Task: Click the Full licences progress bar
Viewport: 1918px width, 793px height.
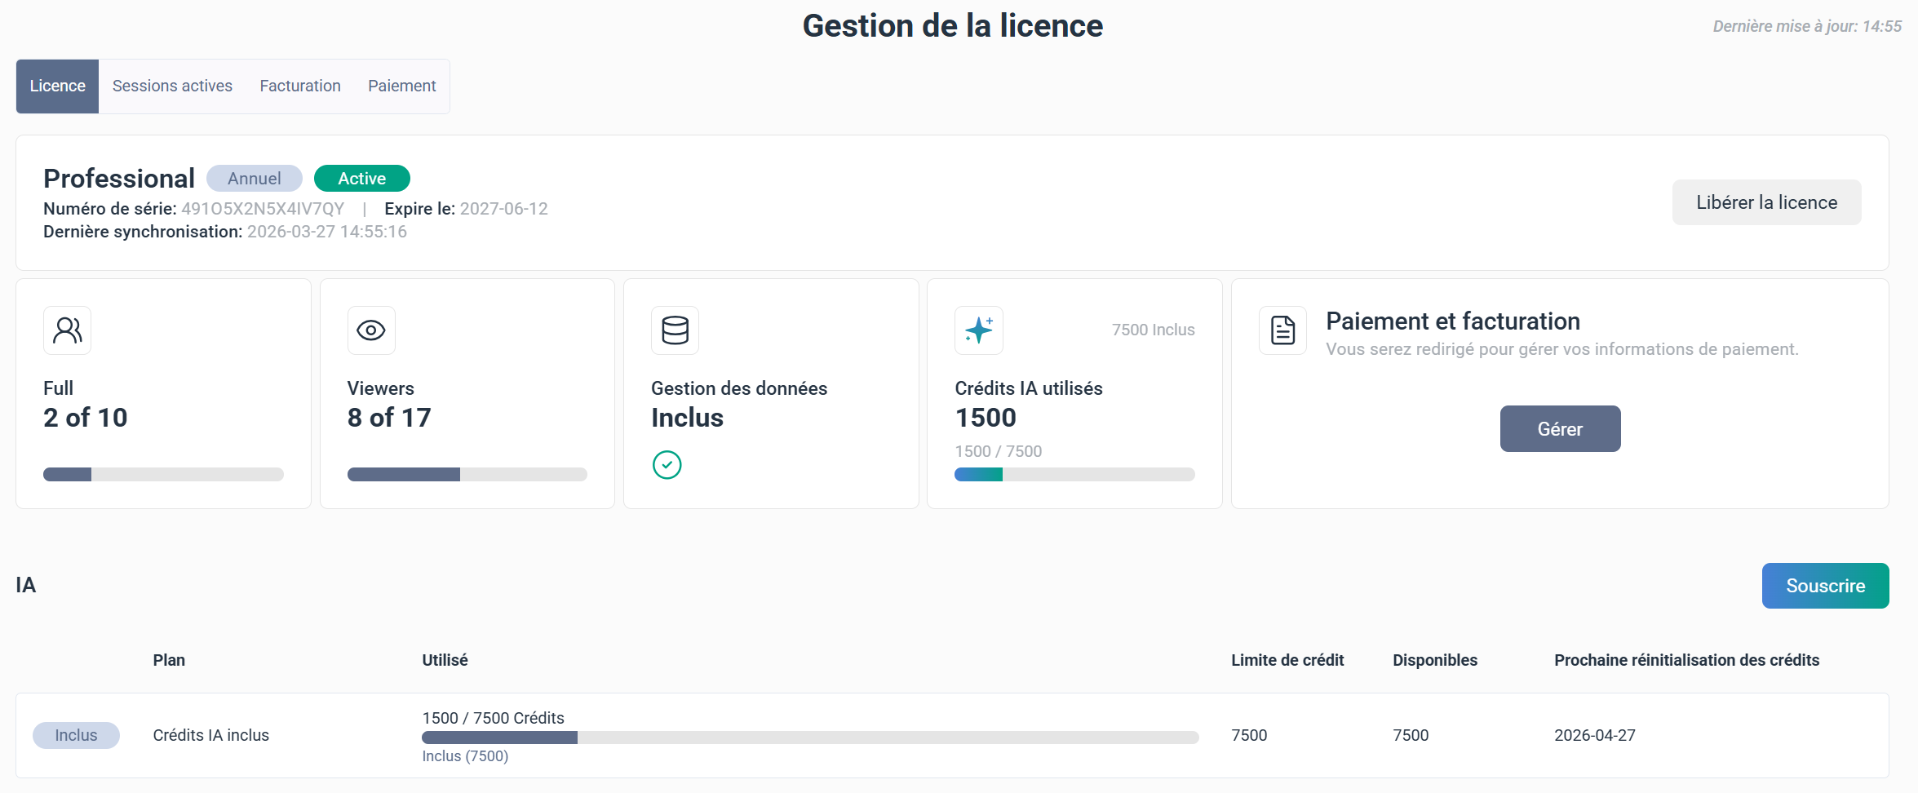Action: coord(163,474)
